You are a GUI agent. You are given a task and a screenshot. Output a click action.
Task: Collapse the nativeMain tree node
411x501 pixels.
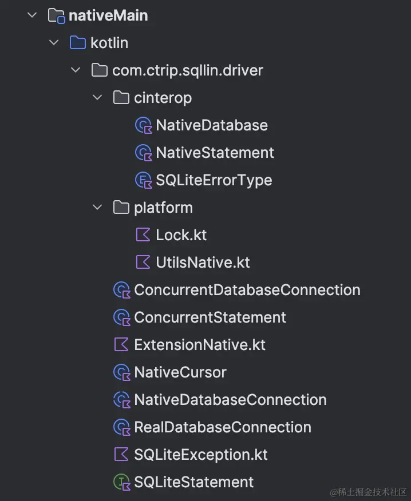(32, 15)
